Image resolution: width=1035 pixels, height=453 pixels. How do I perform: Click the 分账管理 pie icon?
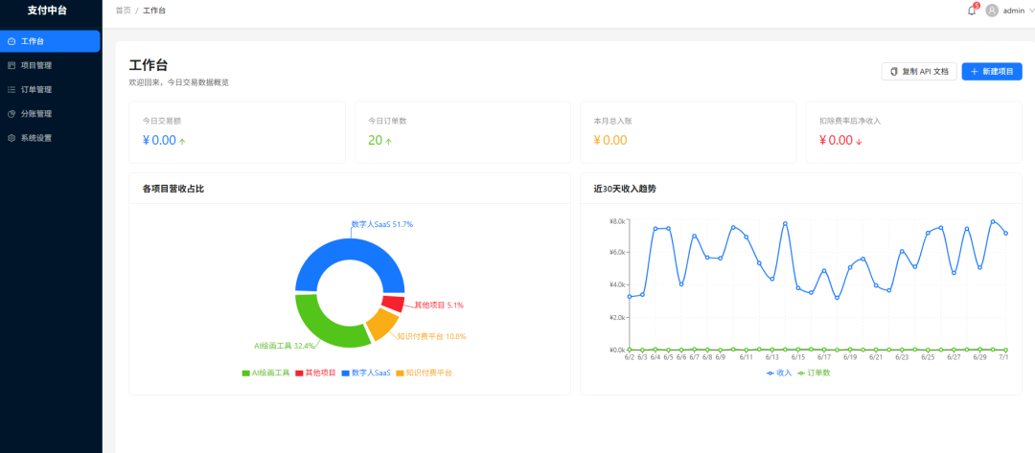pyautogui.click(x=11, y=114)
